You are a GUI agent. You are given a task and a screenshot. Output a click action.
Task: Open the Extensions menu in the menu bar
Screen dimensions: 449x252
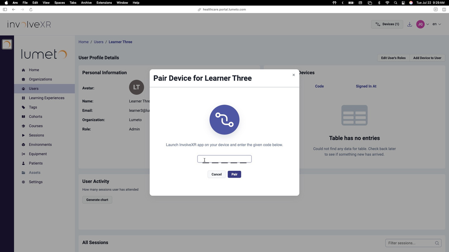[x=104, y=3]
